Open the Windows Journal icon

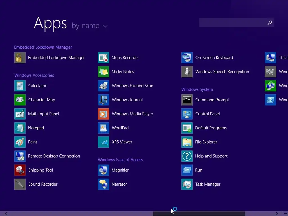(x=103, y=100)
